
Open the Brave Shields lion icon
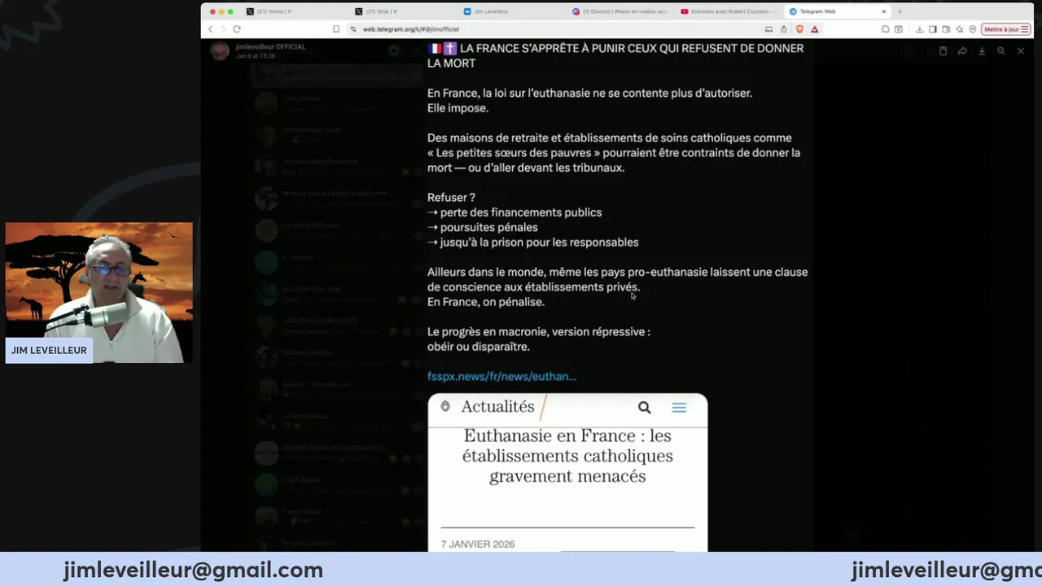(x=799, y=29)
